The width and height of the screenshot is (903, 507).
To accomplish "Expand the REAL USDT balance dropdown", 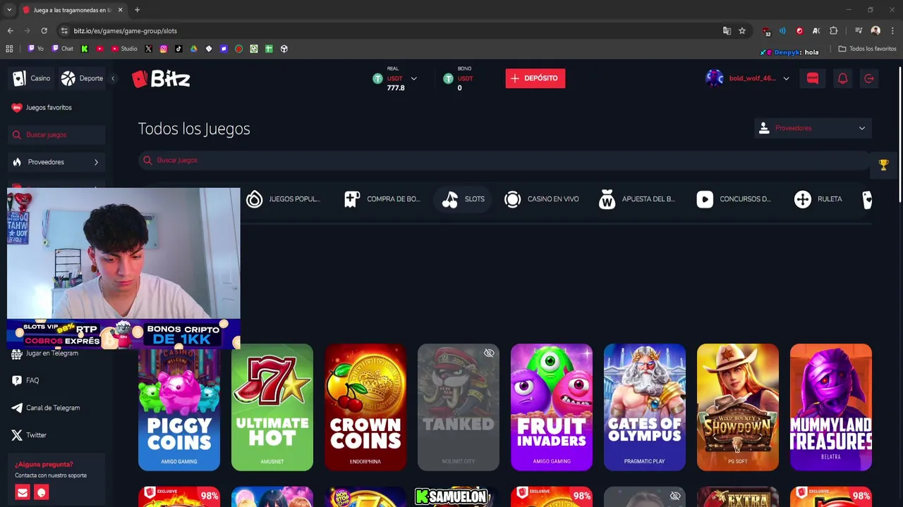I will click(413, 78).
